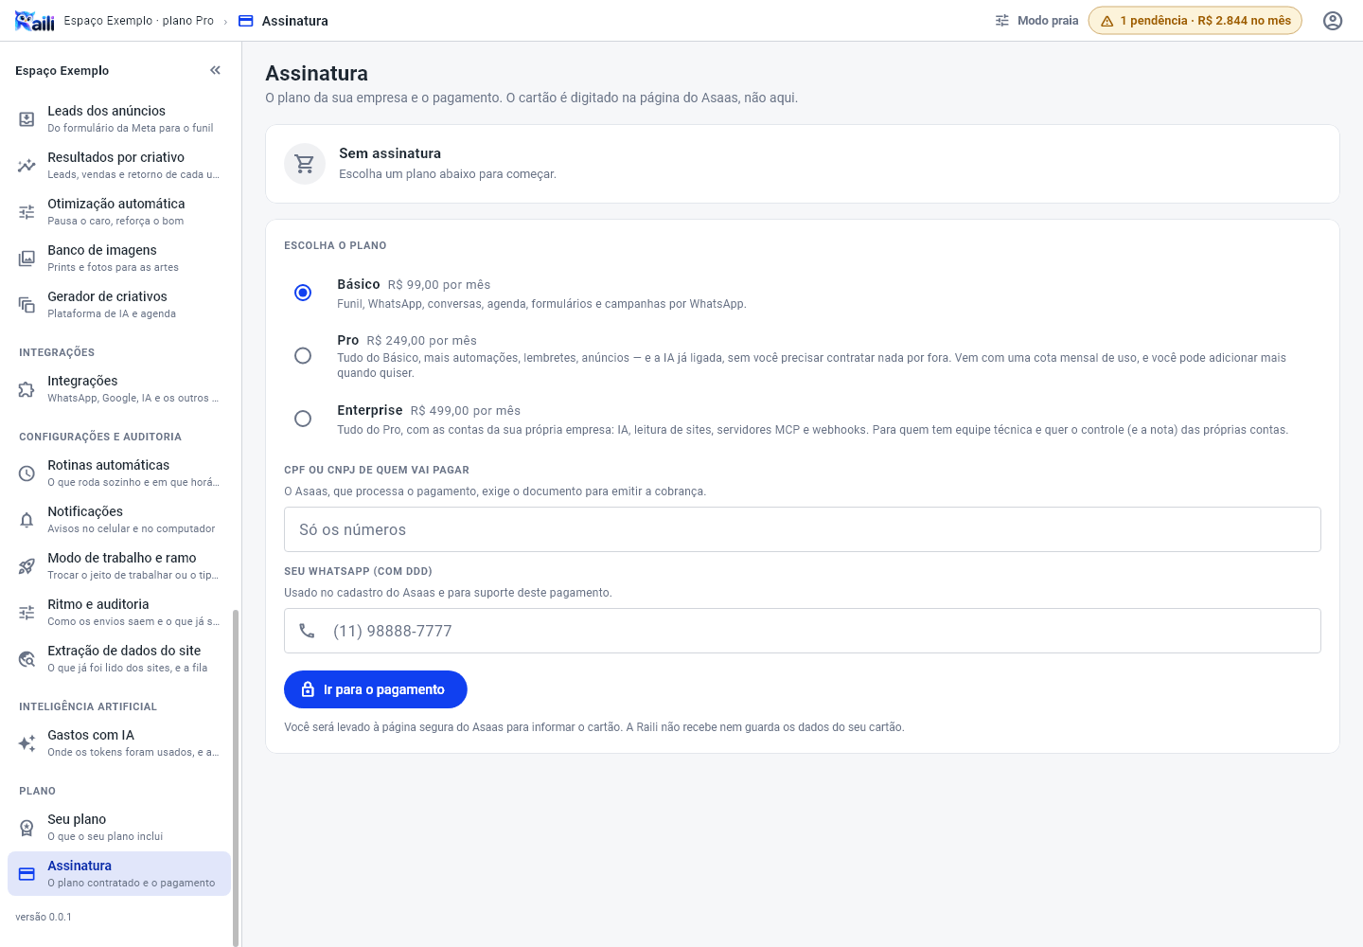Image resolution: width=1363 pixels, height=947 pixels.
Task: Click Resultados por criativo chart icon
Action: pyautogui.click(x=27, y=166)
